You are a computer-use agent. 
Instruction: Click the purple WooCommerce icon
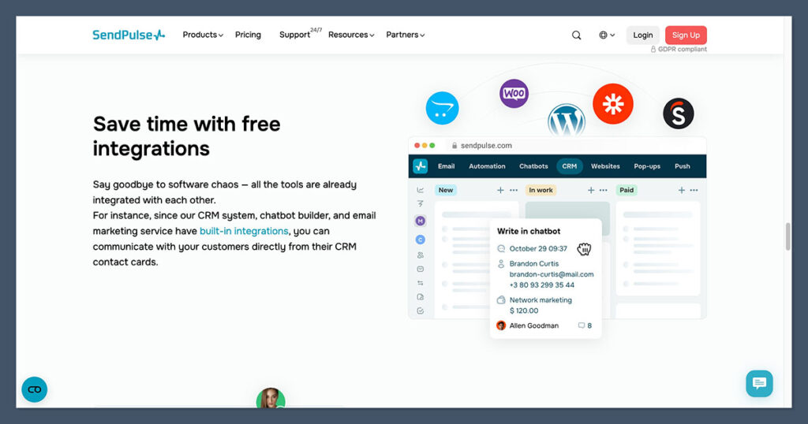[x=514, y=94]
